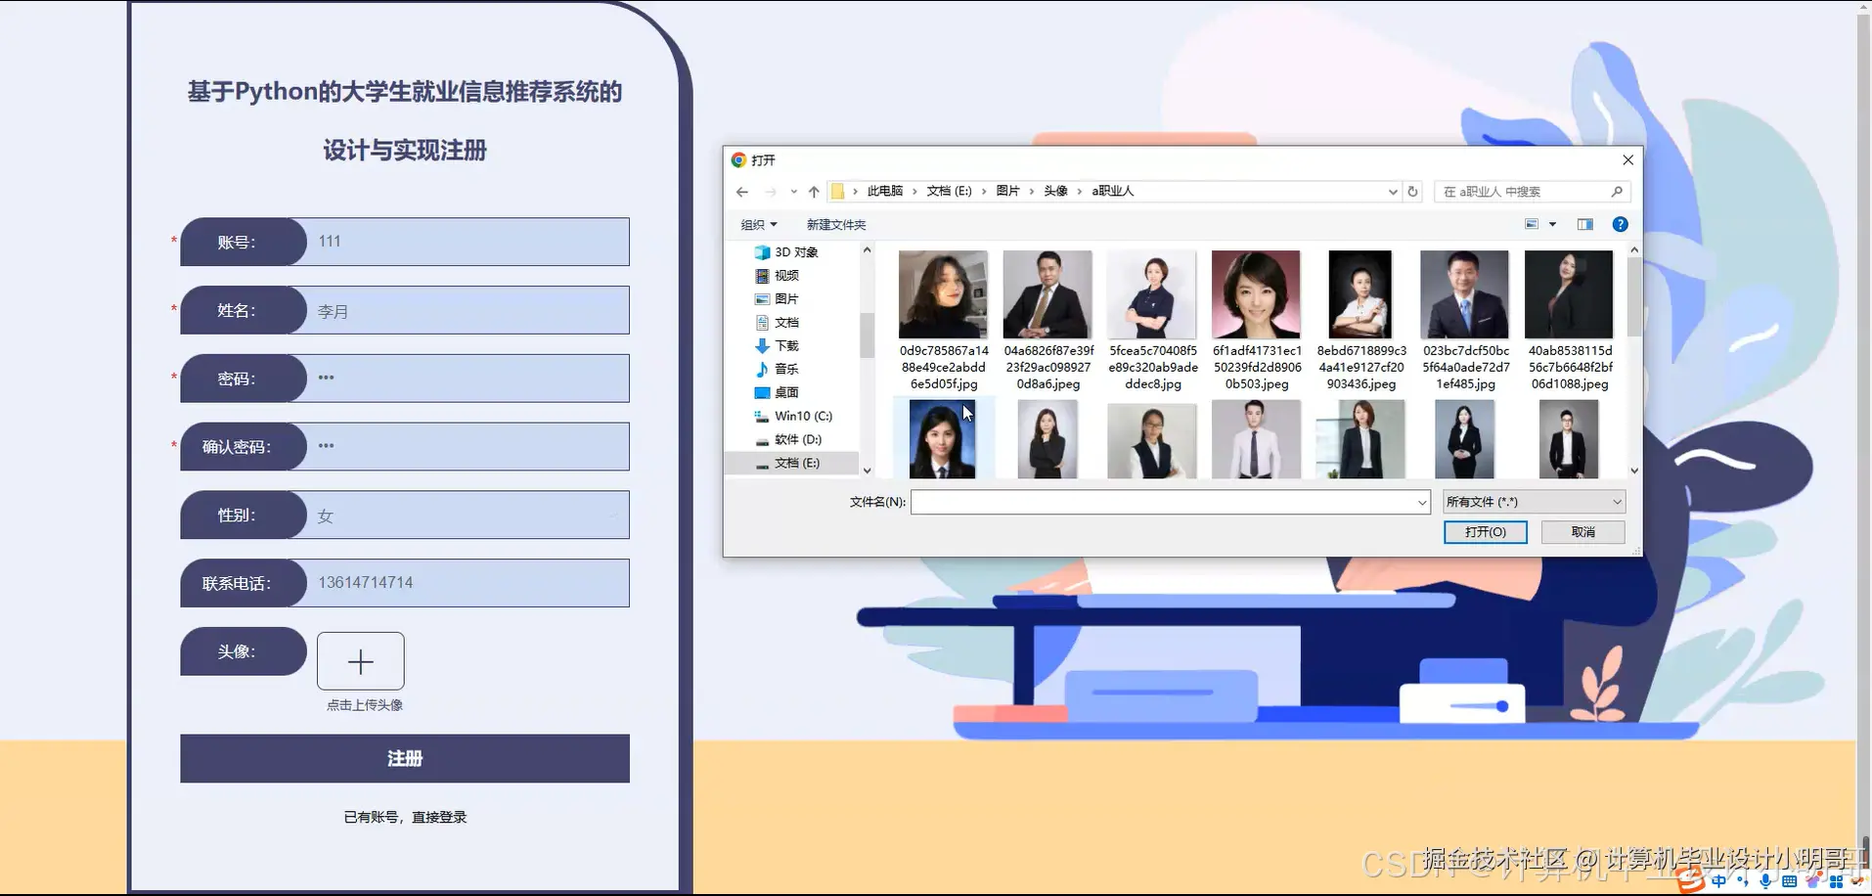Select the 5fcea5c70408f5 portrait thumbnail
This screenshot has width=1872, height=896.
(x=1151, y=293)
